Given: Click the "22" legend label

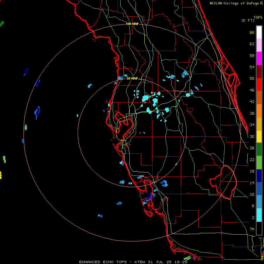Looking at the screenshot, I should coord(252,160).
